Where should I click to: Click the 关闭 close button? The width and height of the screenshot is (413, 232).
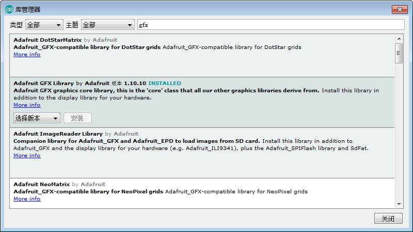pos(388,218)
